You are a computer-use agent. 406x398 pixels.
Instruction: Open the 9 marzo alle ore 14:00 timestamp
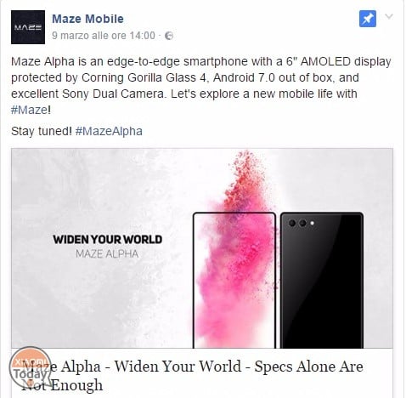pos(104,36)
